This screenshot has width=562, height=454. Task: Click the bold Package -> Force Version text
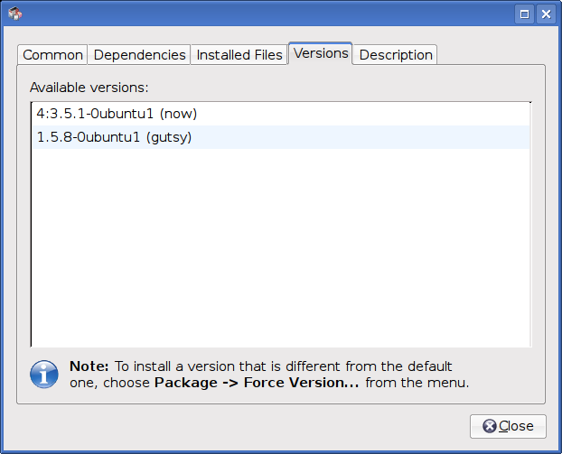[x=257, y=383]
